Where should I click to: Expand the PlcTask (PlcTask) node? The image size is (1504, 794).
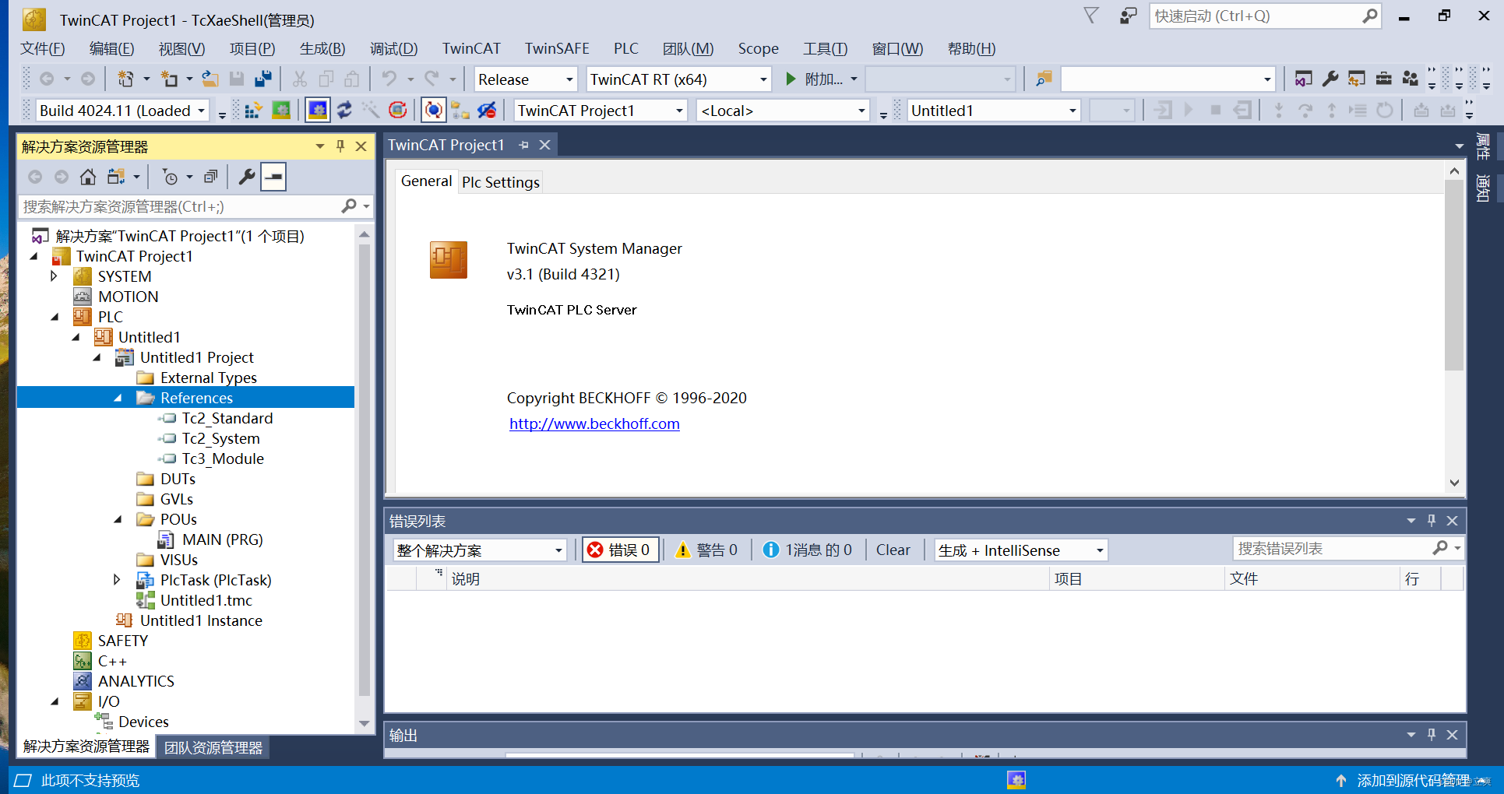tap(117, 580)
